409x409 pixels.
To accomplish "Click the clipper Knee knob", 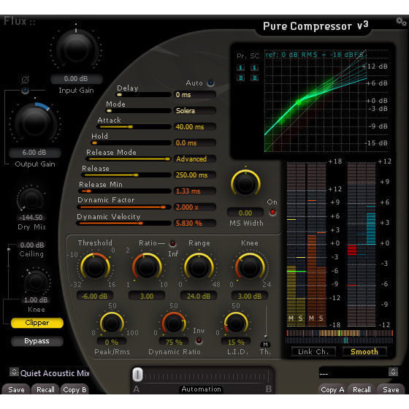I will click(x=36, y=282).
